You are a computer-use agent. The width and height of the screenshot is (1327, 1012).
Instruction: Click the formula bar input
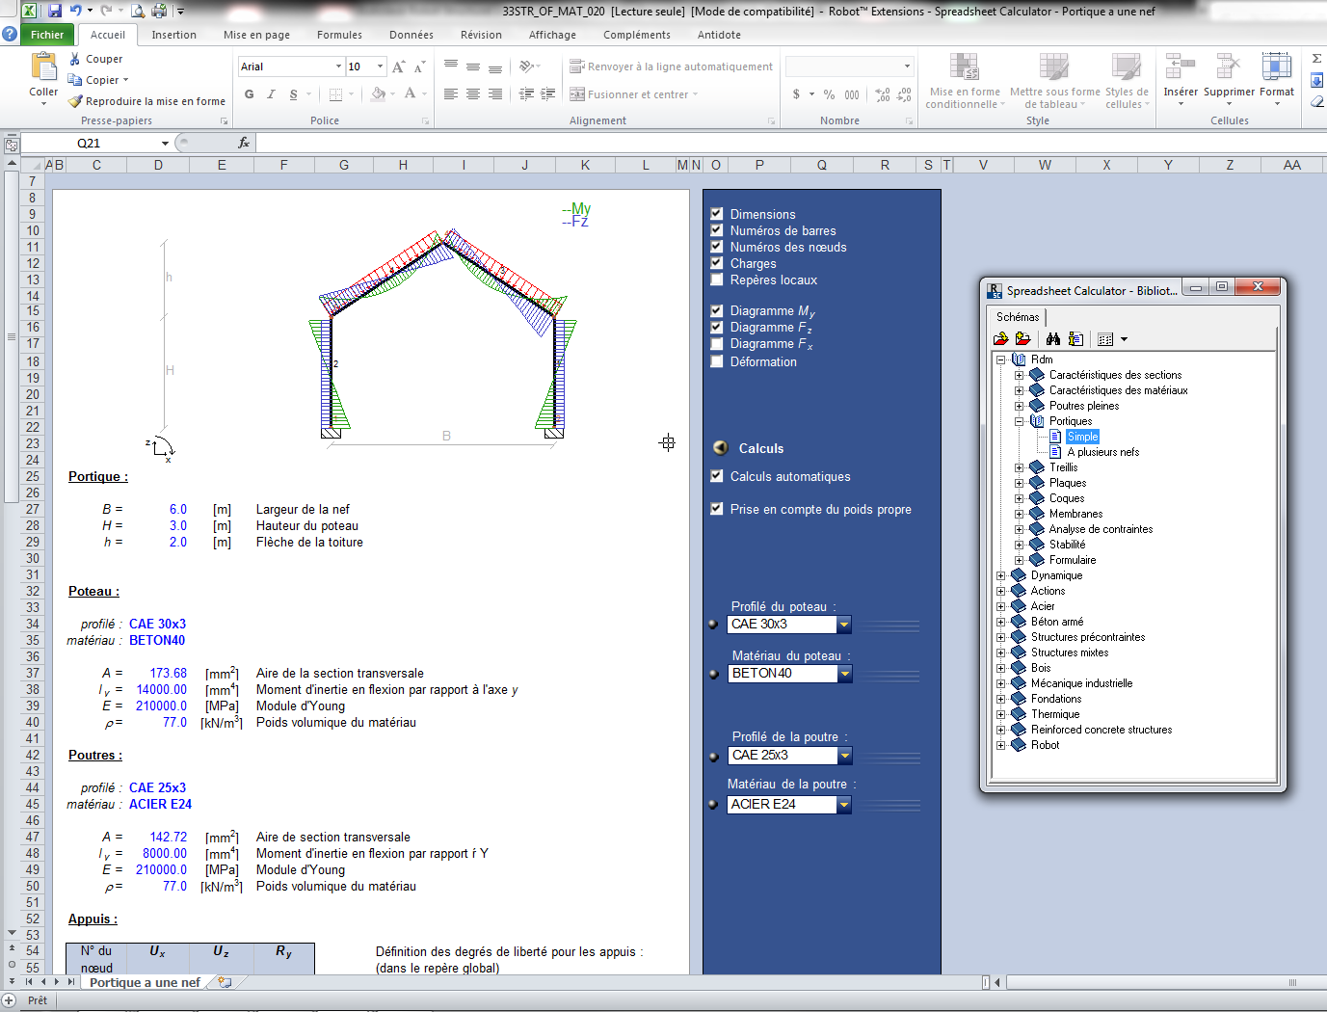tap(790, 143)
